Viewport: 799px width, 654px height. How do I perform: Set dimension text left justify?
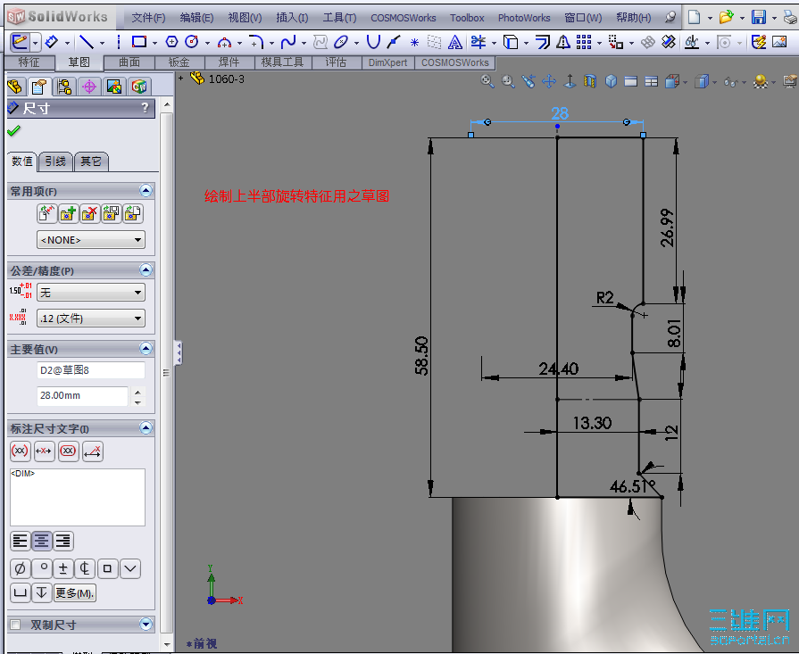pos(21,541)
